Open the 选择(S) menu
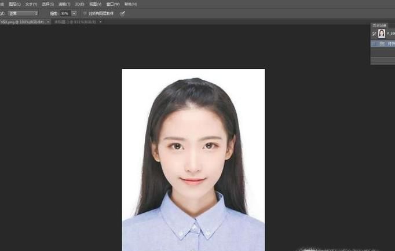The width and height of the screenshot is (395, 251). click(x=47, y=3)
